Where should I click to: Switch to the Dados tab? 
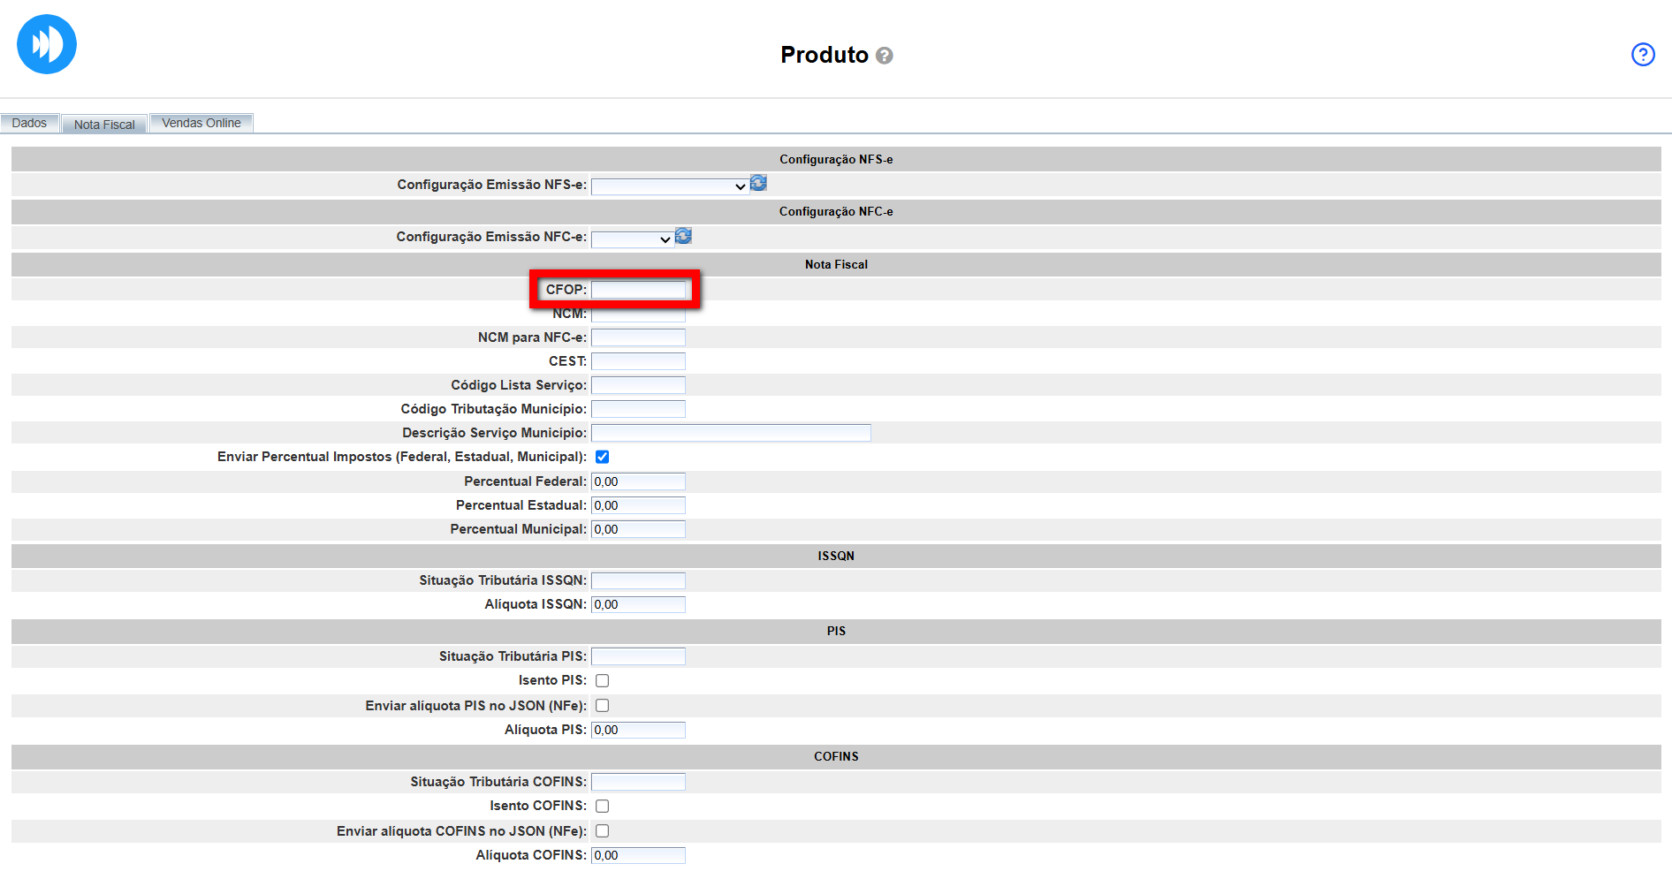click(29, 123)
